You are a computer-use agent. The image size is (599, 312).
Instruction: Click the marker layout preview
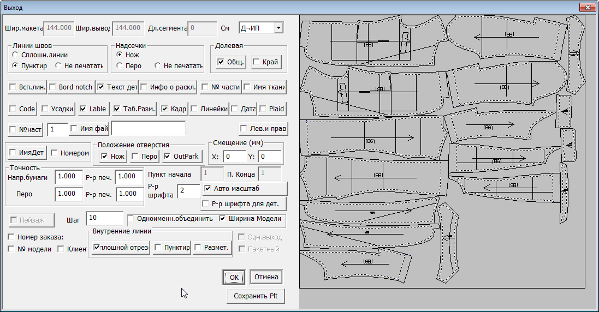click(x=442, y=152)
